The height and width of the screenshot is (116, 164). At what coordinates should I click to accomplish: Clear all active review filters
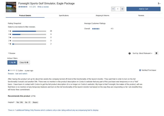click(x=24, y=62)
